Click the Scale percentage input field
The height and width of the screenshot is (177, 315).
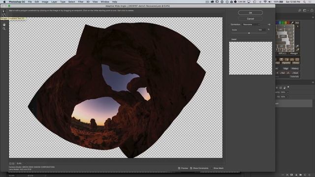point(261,29)
